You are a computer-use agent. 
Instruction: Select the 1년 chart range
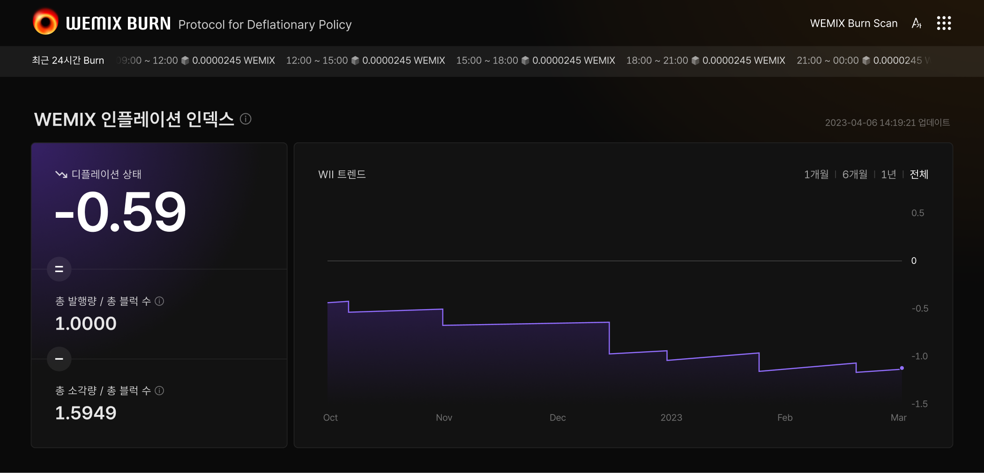(x=888, y=174)
